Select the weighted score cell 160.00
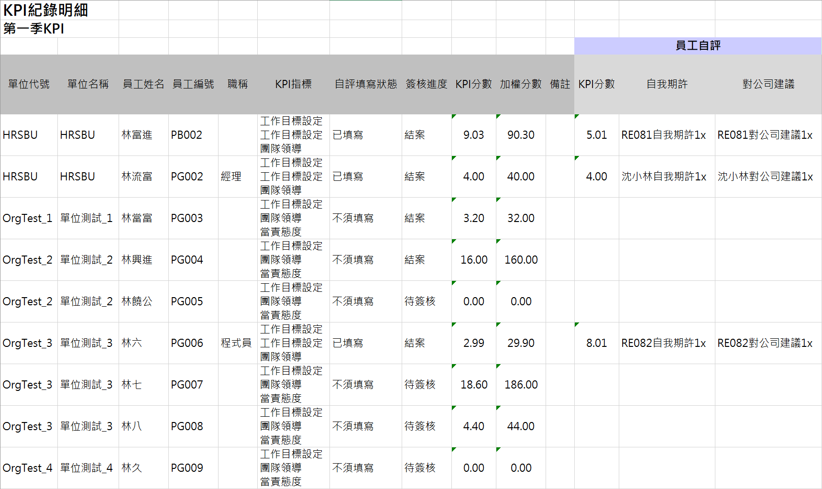 pyautogui.click(x=521, y=260)
